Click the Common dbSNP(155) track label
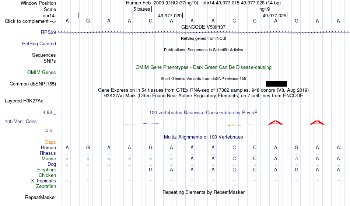The width and height of the screenshot is (350, 206). point(32,84)
